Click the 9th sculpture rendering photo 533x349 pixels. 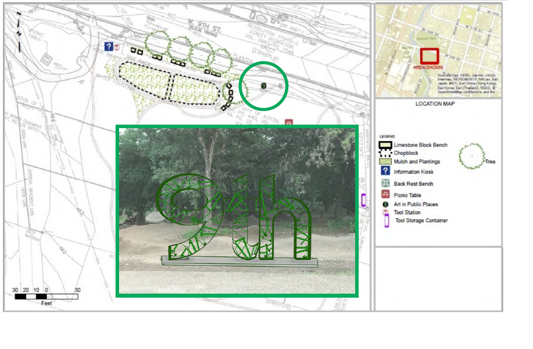coord(237,211)
